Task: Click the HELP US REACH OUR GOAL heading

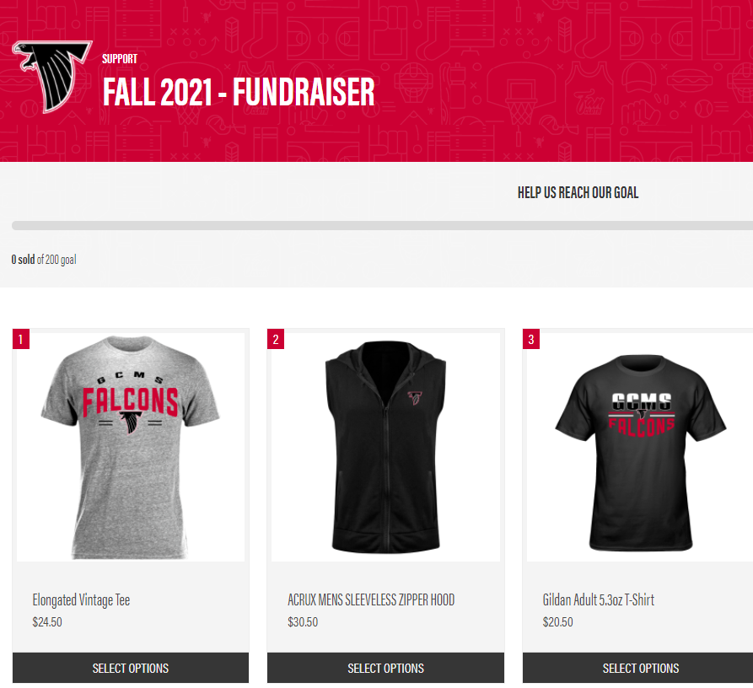Action: point(578,192)
